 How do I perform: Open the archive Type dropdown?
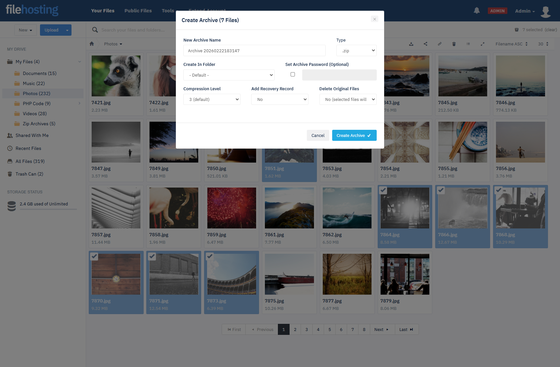(x=356, y=51)
